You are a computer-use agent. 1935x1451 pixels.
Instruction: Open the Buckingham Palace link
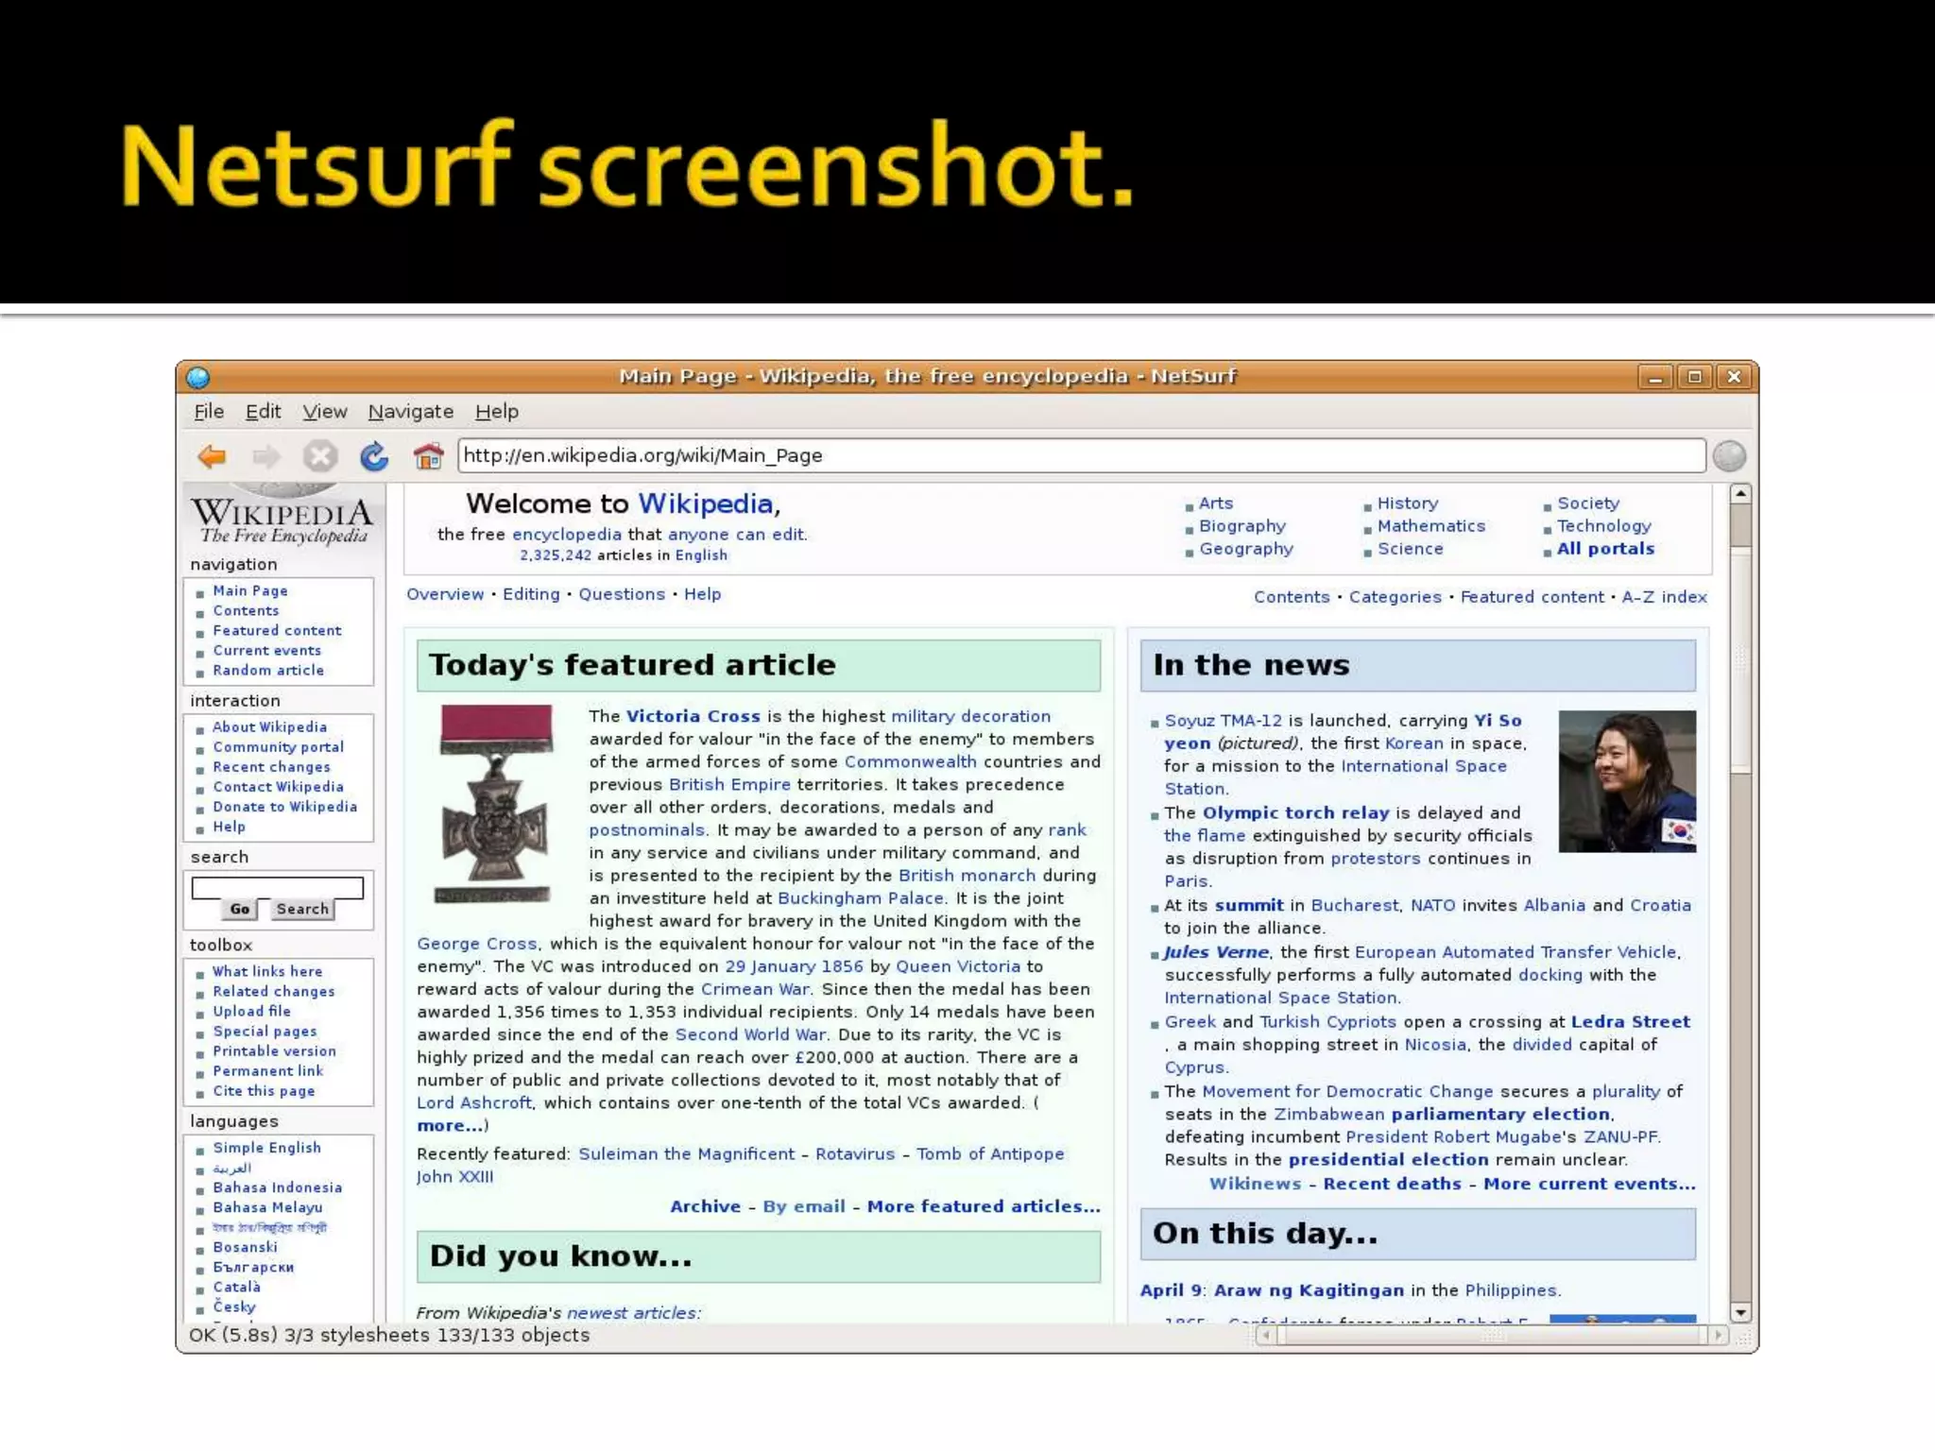coord(861,898)
